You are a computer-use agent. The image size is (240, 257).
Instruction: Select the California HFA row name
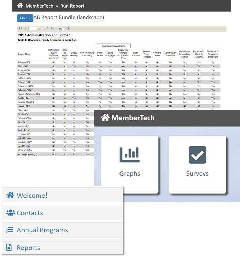click(x=24, y=78)
